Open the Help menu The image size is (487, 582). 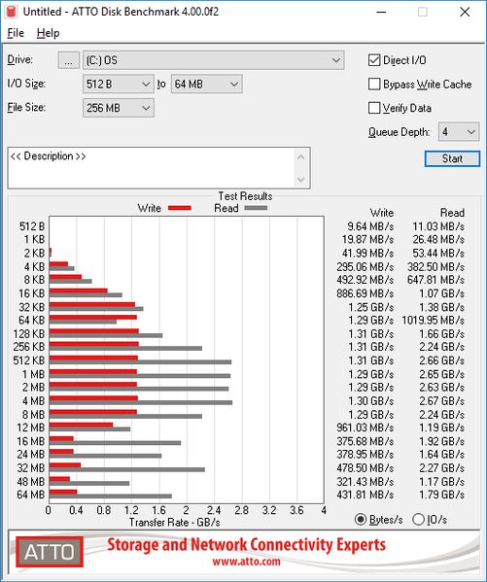[48, 33]
